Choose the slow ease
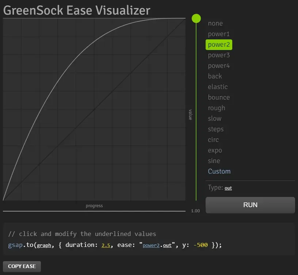The image size is (298, 275). [215, 119]
